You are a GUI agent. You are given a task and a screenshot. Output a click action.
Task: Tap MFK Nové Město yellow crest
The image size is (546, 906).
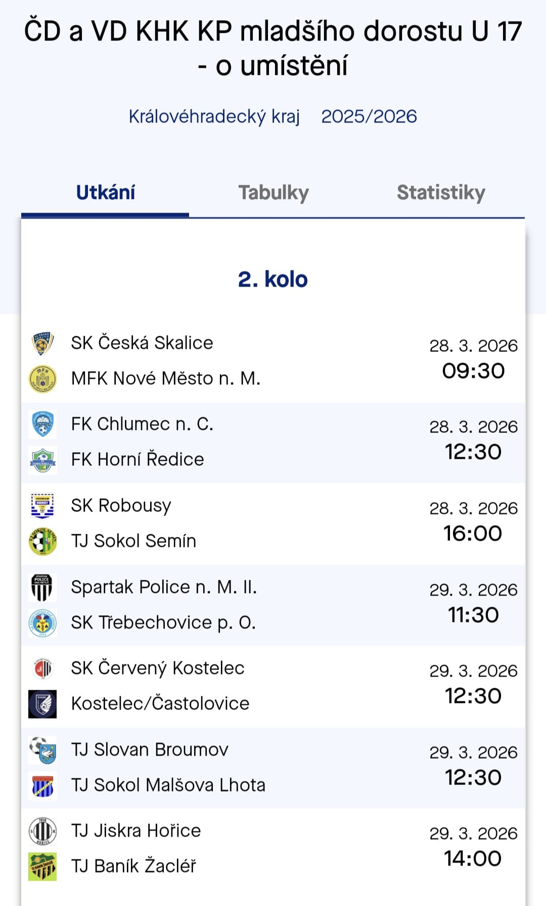click(x=42, y=379)
